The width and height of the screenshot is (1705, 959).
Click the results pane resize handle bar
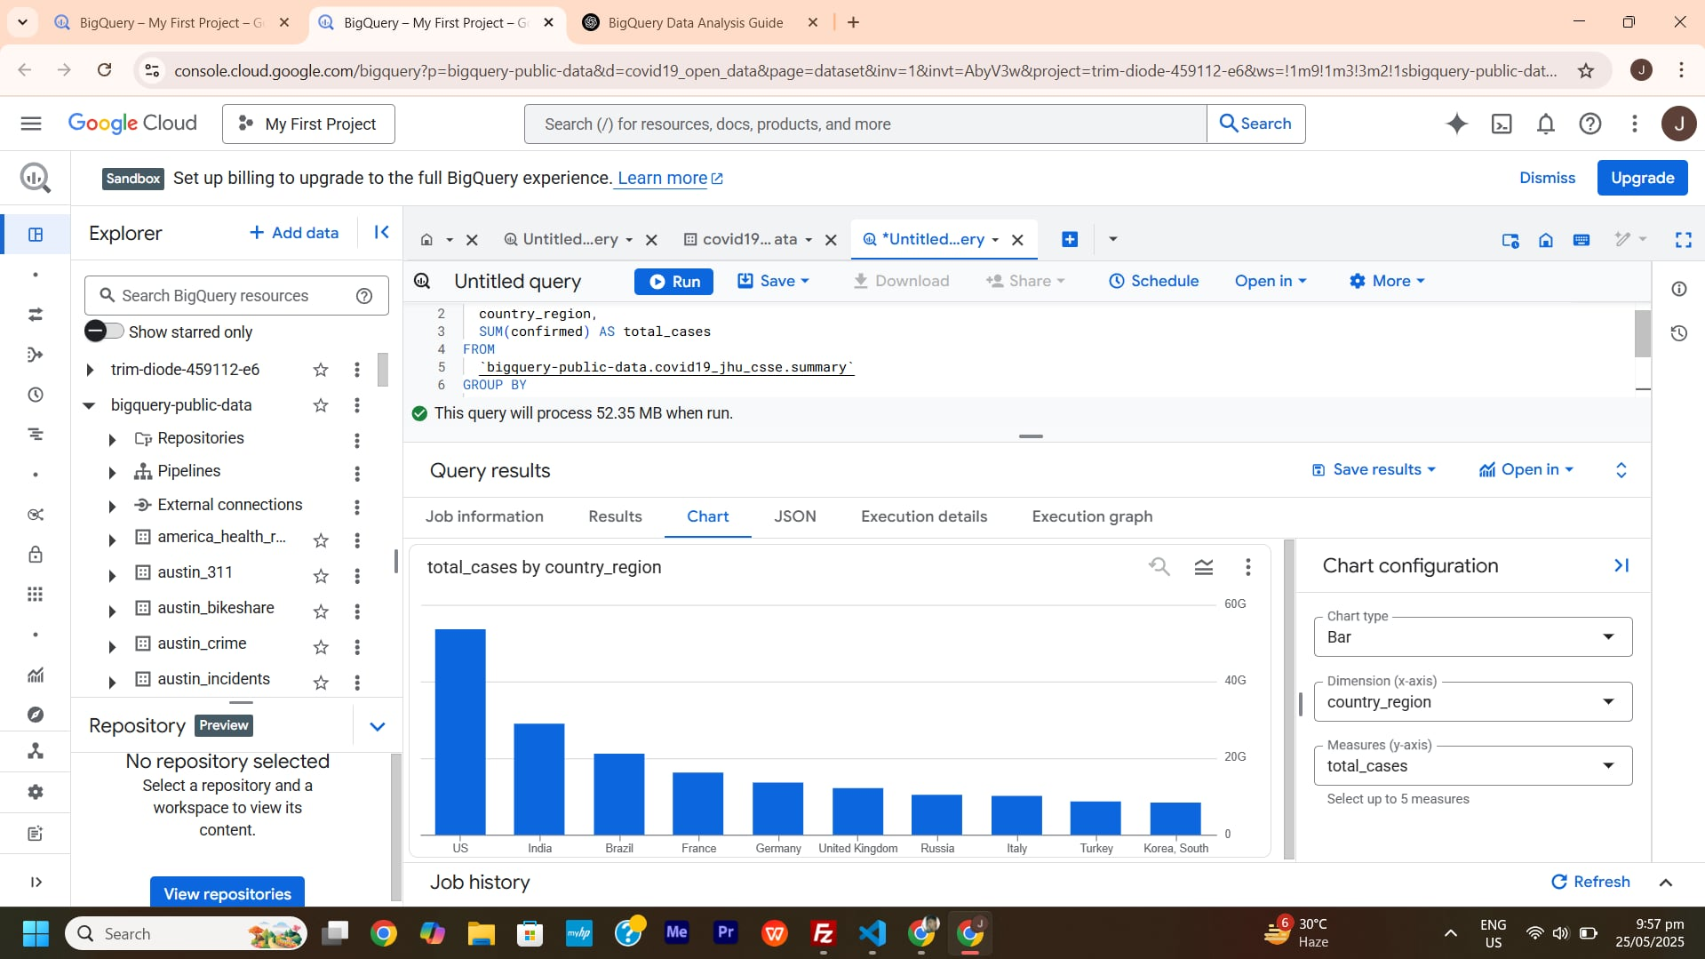pos(1031,436)
